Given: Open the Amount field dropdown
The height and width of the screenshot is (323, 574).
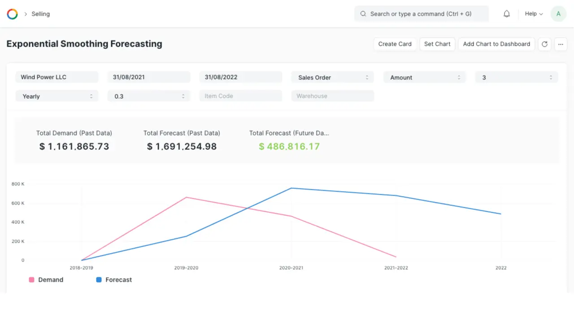Looking at the screenshot, I should click(424, 77).
